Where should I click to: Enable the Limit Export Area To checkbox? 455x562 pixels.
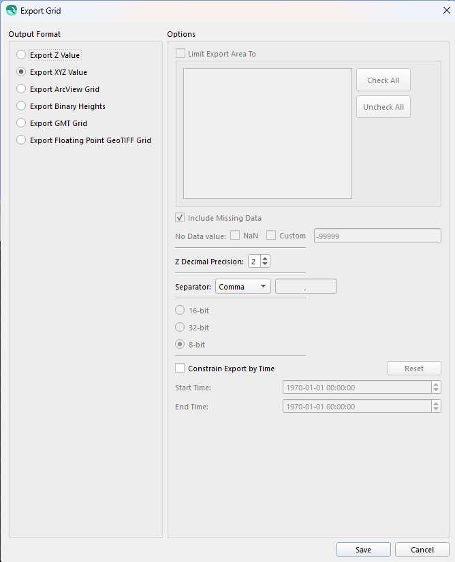(x=181, y=54)
